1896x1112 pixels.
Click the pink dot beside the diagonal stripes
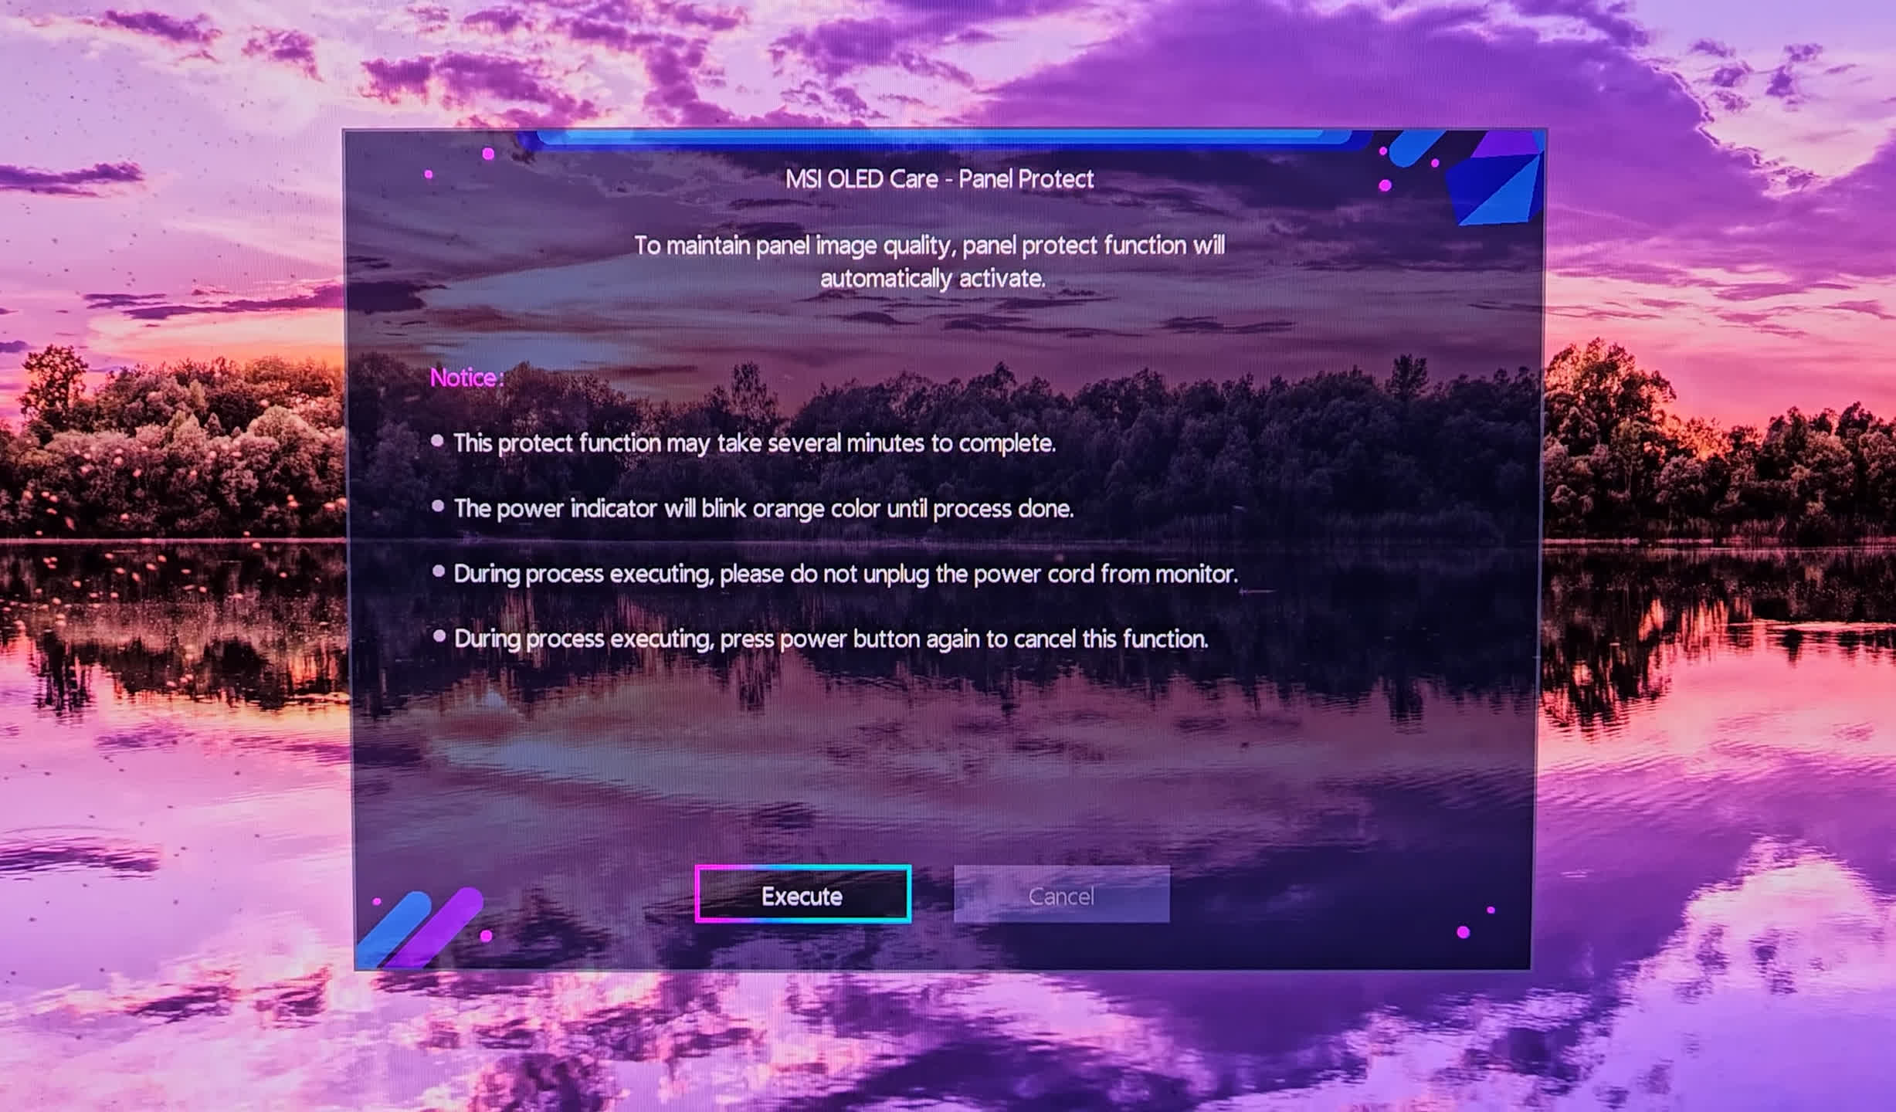(486, 936)
